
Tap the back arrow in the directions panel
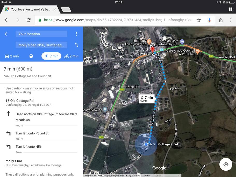pyautogui.click(x=6, y=34)
